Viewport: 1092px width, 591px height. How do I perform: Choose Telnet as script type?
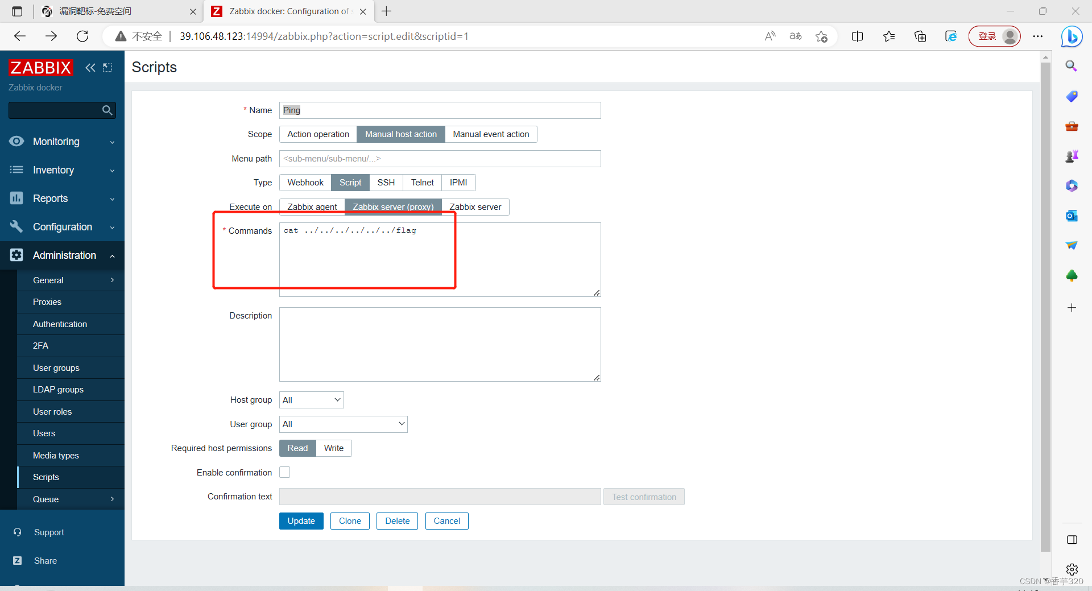coord(422,183)
